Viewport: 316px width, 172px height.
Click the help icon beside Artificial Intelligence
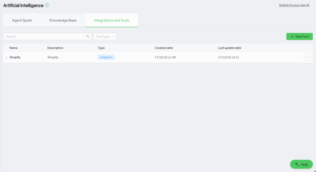pyautogui.click(x=47, y=5)
